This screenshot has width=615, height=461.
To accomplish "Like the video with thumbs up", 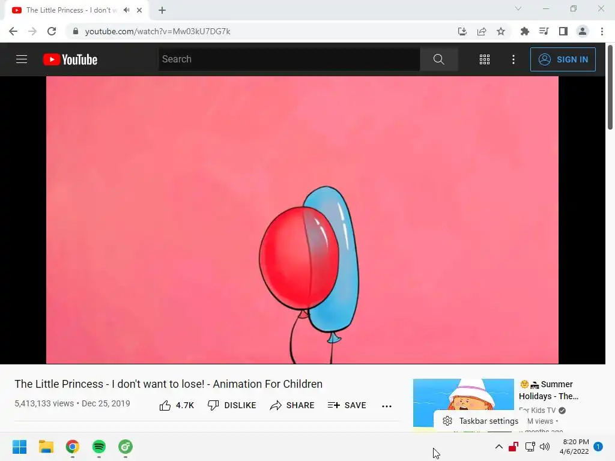I will click(177, 405).
